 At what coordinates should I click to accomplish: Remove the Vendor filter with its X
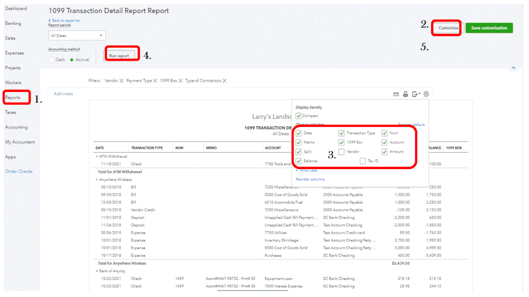121,81
